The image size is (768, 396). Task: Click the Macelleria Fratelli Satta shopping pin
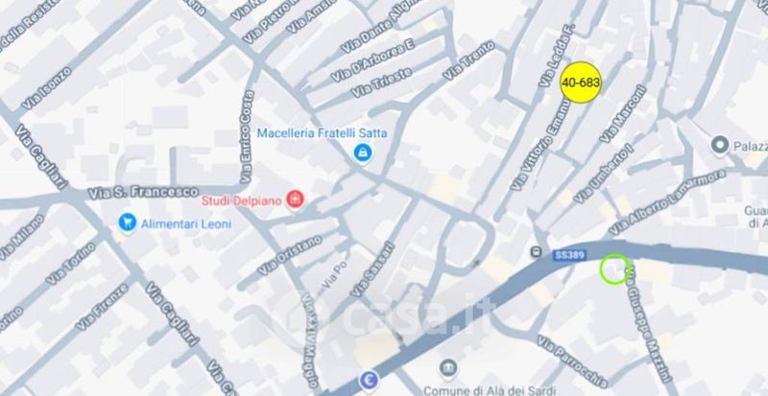tap(363, 153)
